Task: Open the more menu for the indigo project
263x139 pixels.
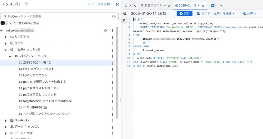Action: coord(112,31)
